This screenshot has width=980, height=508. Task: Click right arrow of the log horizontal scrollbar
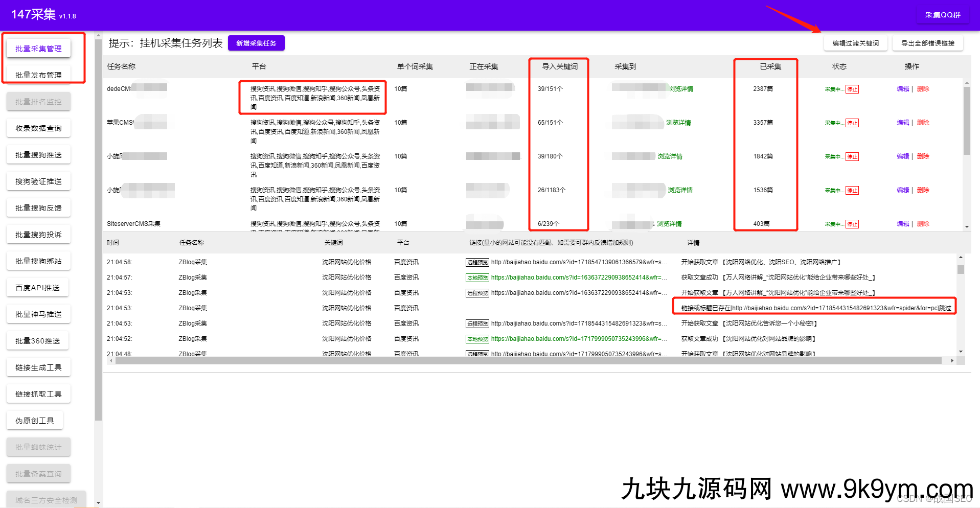(952, 361)
